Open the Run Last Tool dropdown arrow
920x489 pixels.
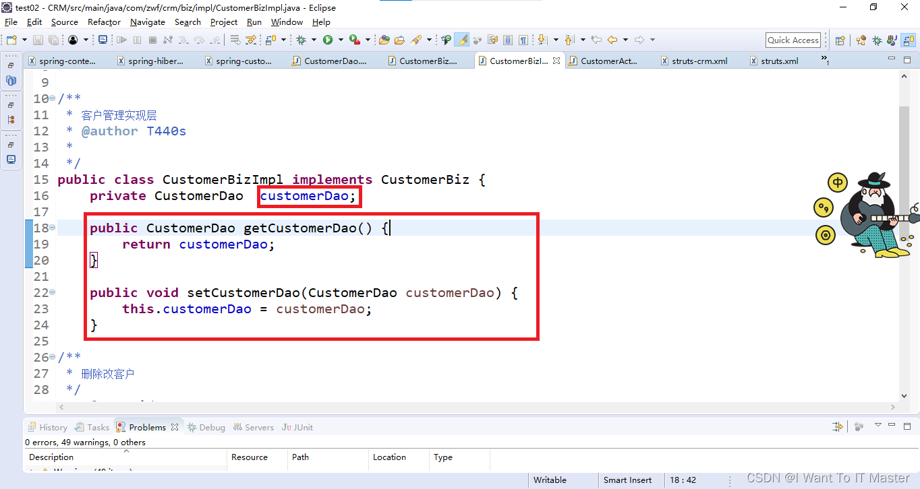[x=368, y=40]
